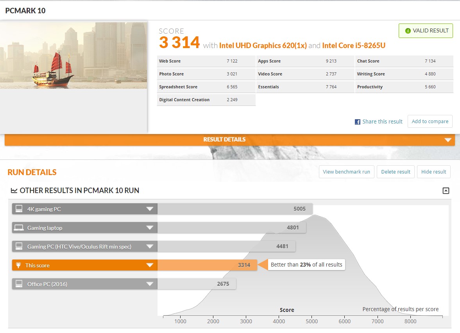
Task: Open the Gaming laptop dropdown arrow
Action: tap(149, 228)
